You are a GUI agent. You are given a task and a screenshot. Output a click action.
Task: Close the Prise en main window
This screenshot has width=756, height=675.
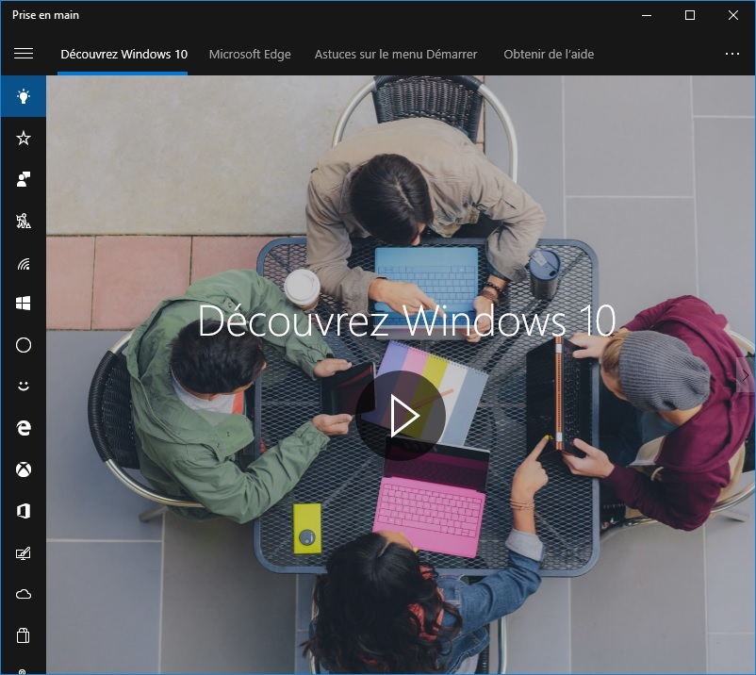click(732, 15)
